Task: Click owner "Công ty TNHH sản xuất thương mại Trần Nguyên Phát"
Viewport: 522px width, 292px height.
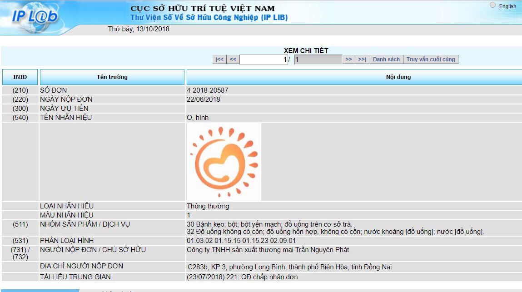Action: coord(267,250)
